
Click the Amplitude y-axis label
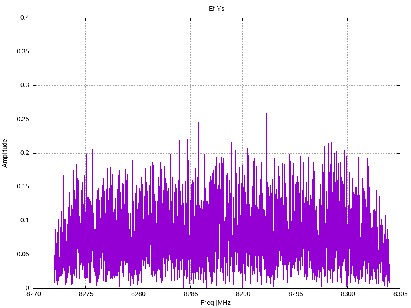coord(5,153)
